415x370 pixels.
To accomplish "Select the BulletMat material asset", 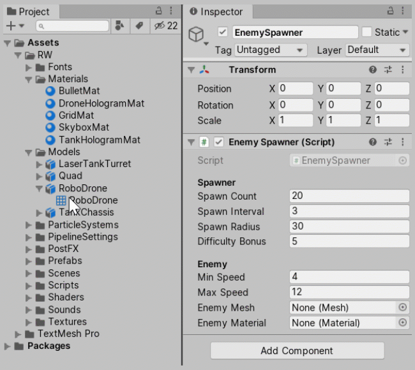I will (x=79, y=91).
